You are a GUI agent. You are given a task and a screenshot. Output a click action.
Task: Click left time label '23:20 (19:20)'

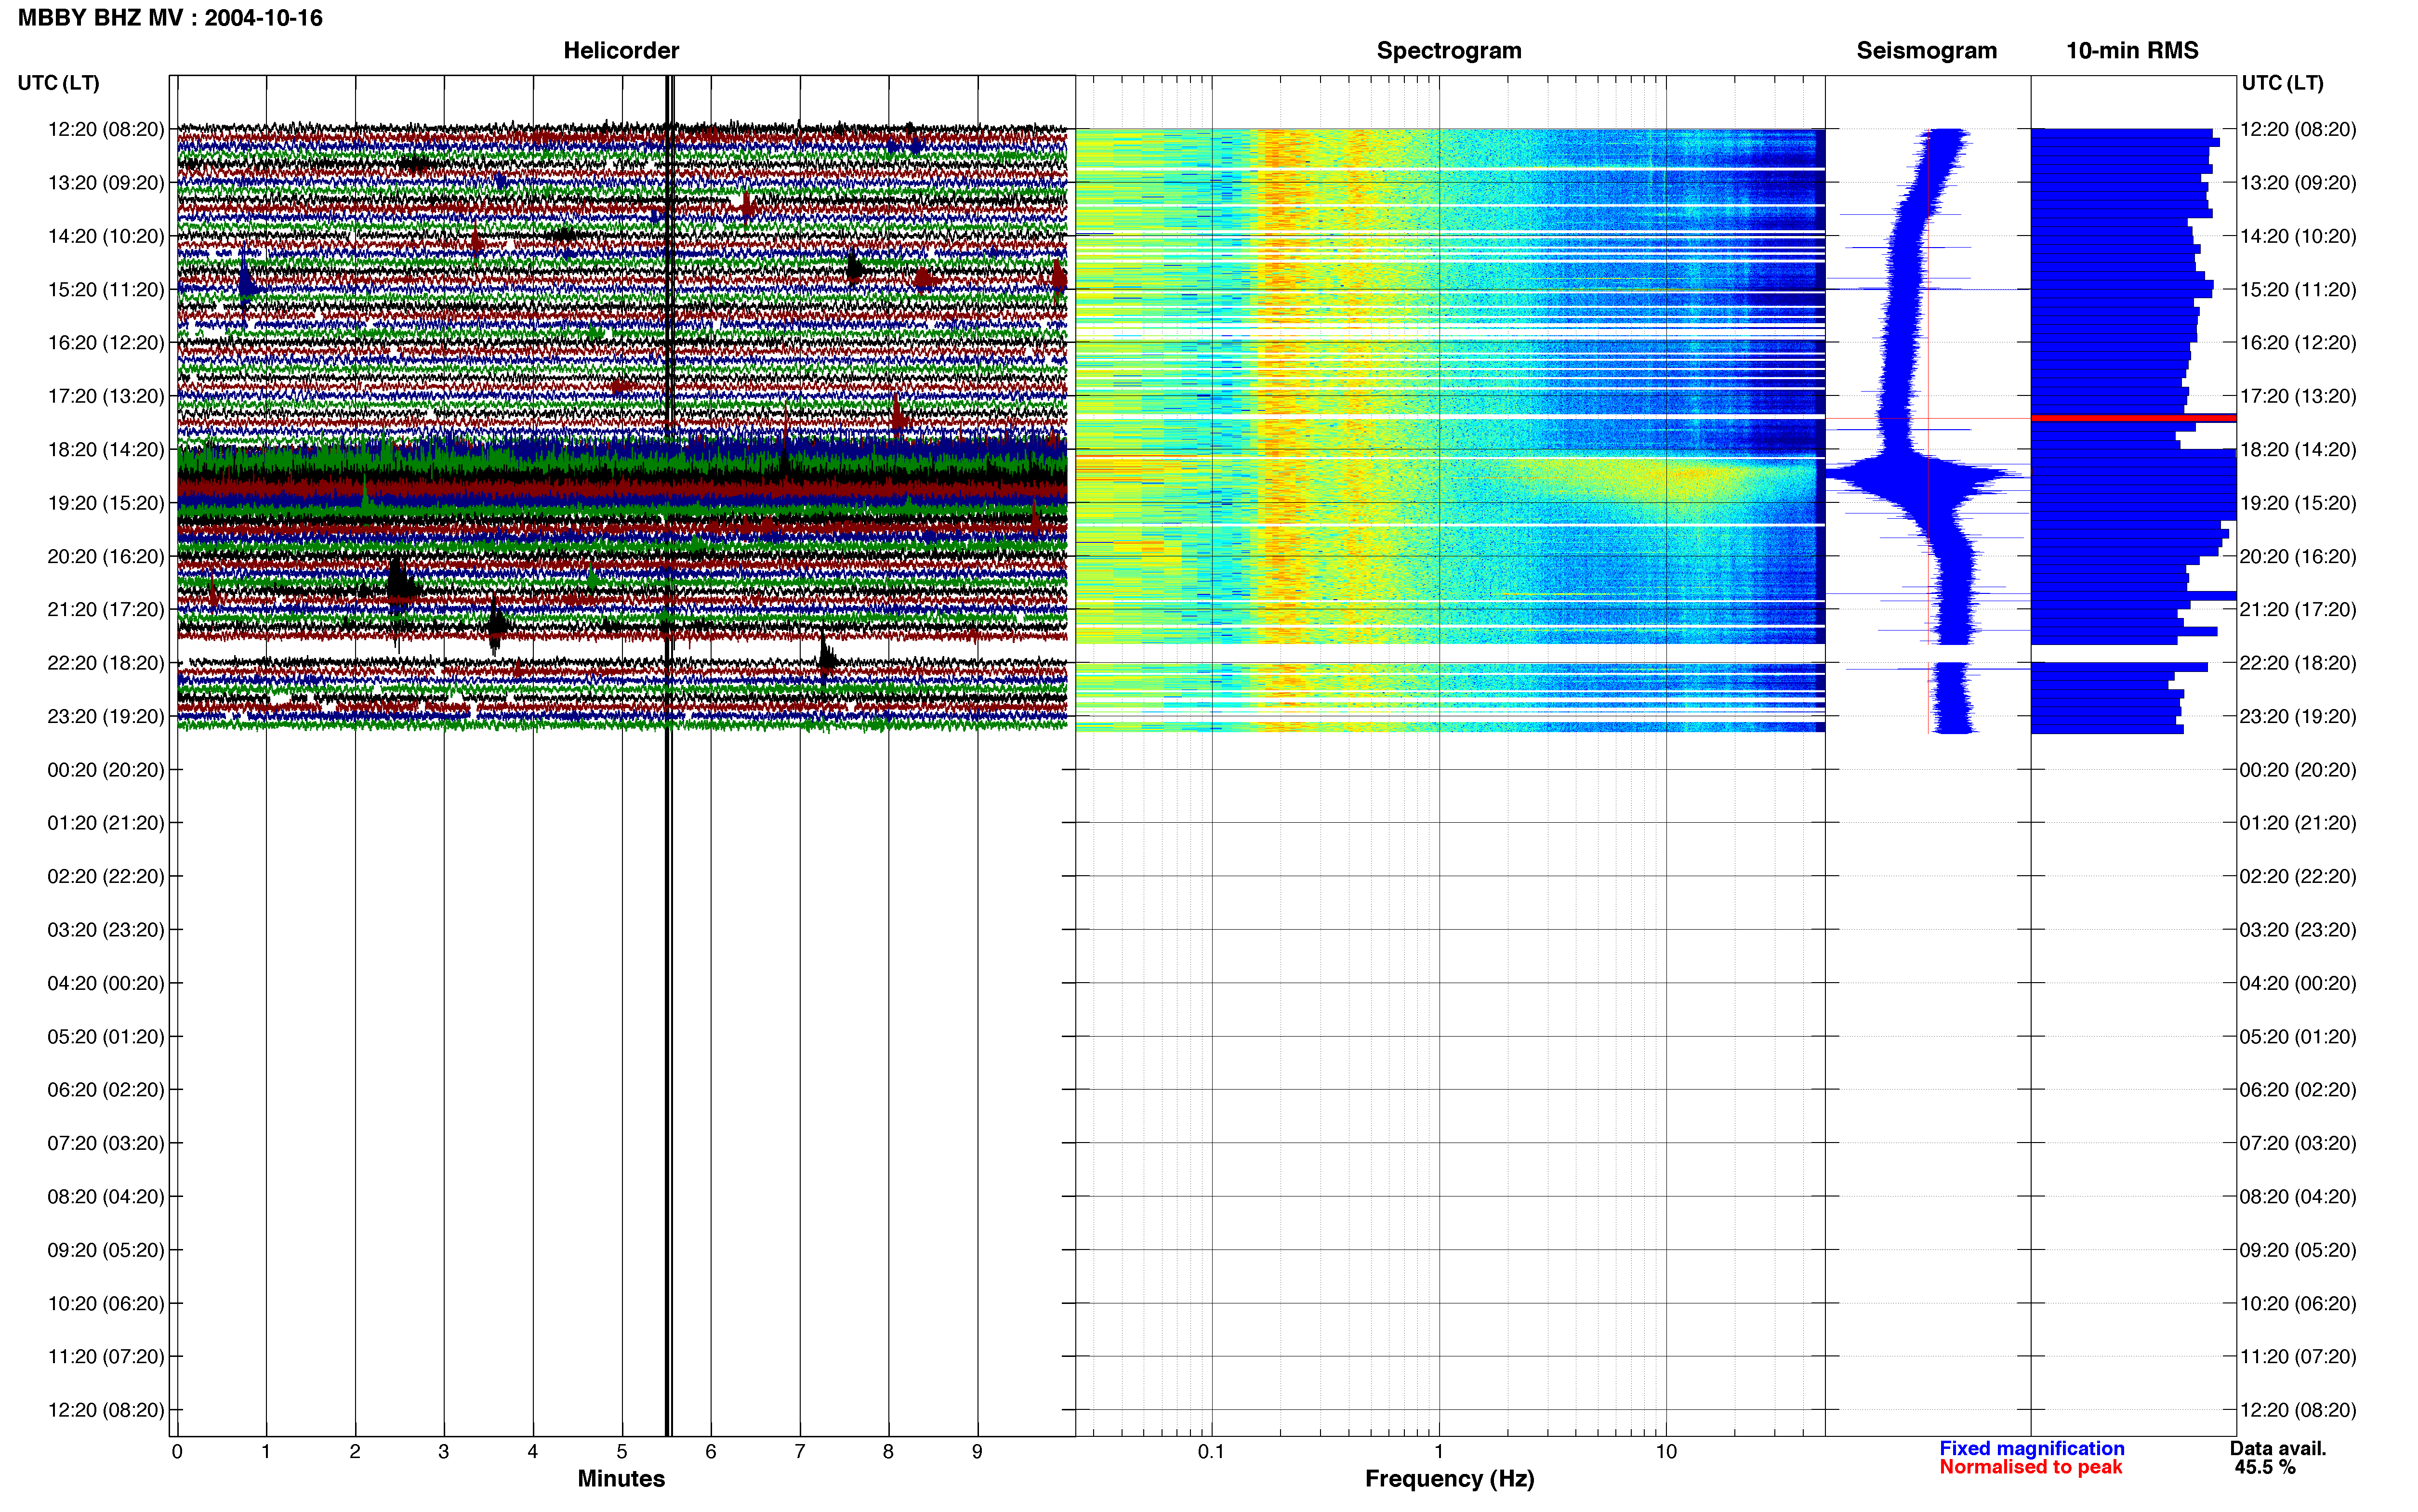106,716
